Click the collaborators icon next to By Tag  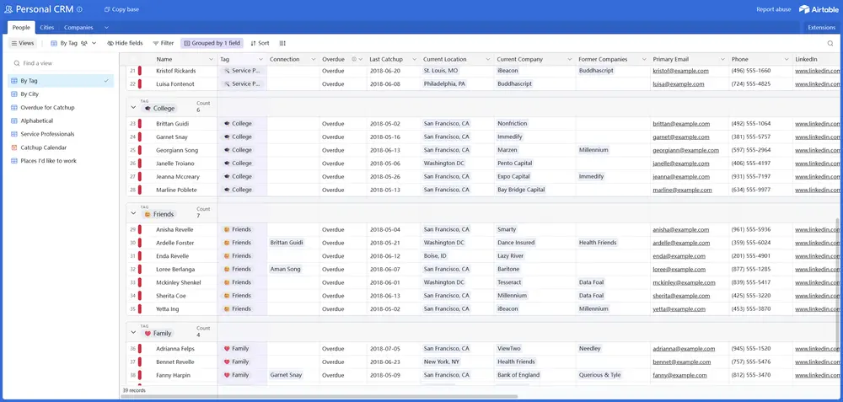[84, 43]
